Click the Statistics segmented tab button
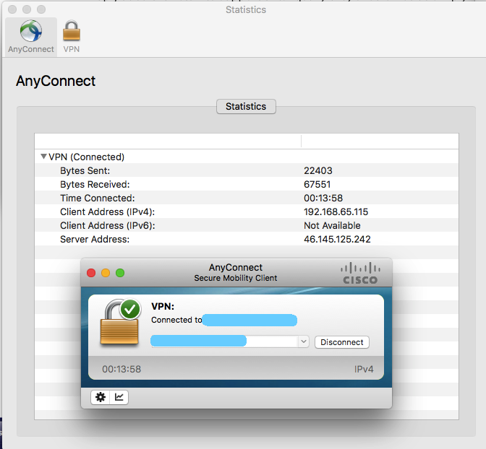Image resolution: width=486 pixels, height=449 pixels. (246, 106)
